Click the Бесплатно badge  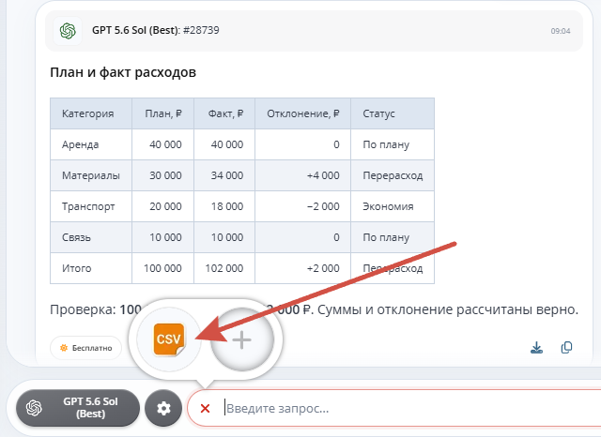click(85, 348)
